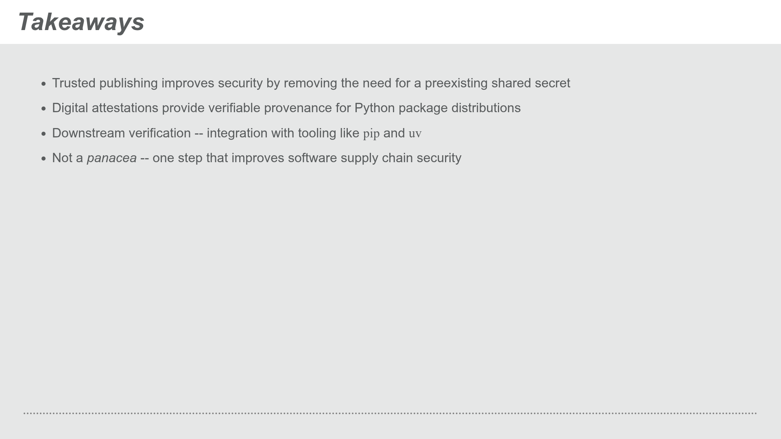The width and height of the screenshot is (781, 439).
Task: Click the phrase 'improves security' in first bullet
Action: pos(212,83)
